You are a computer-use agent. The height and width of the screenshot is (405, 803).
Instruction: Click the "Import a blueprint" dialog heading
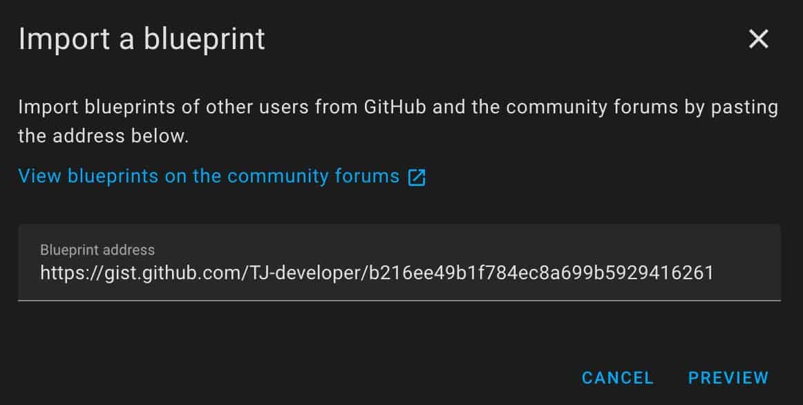coord(142,39)
